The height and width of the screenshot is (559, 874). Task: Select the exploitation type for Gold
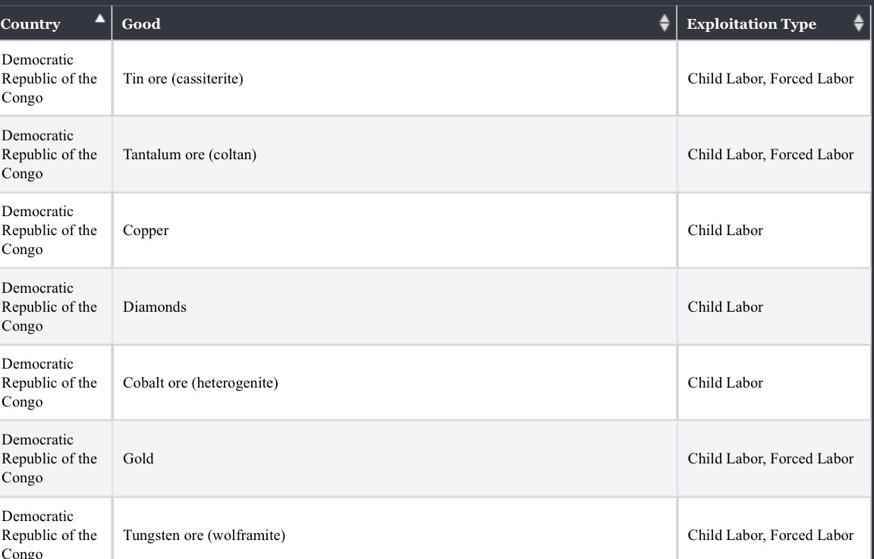click(770, 458)
